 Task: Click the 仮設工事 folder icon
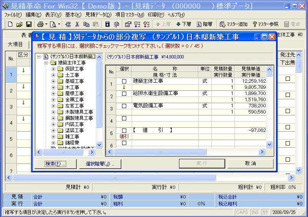[x=60, y=69]
